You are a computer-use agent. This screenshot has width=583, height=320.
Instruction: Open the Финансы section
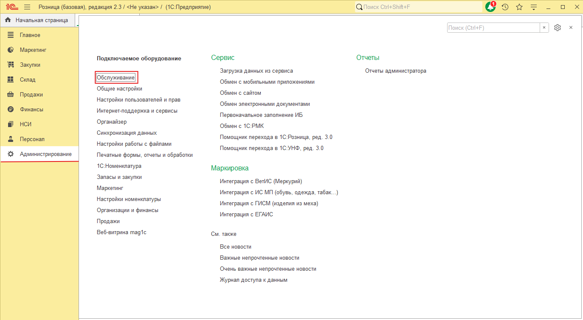coord(39,109)
